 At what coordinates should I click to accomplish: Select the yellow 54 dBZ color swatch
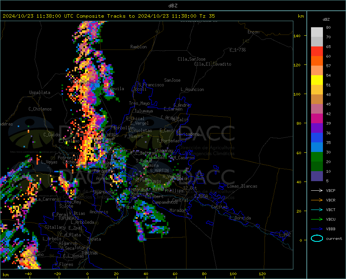[317, 80]
